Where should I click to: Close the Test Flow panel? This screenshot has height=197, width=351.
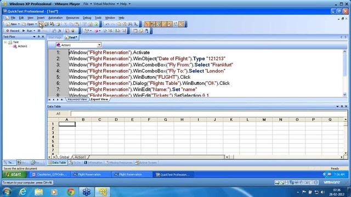tap(43, 37)
